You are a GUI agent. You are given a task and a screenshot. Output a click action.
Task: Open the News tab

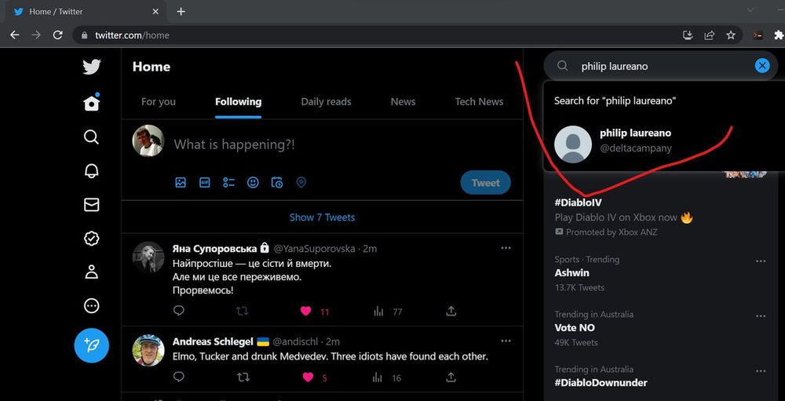(x=403, y=102)
